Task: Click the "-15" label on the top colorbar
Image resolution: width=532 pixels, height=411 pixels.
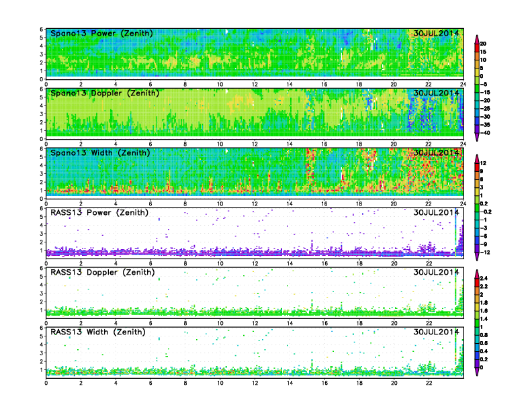Action: click(485, 92)
